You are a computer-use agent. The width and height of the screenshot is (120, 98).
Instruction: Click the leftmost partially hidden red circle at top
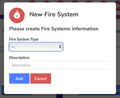tap(32, 2)
